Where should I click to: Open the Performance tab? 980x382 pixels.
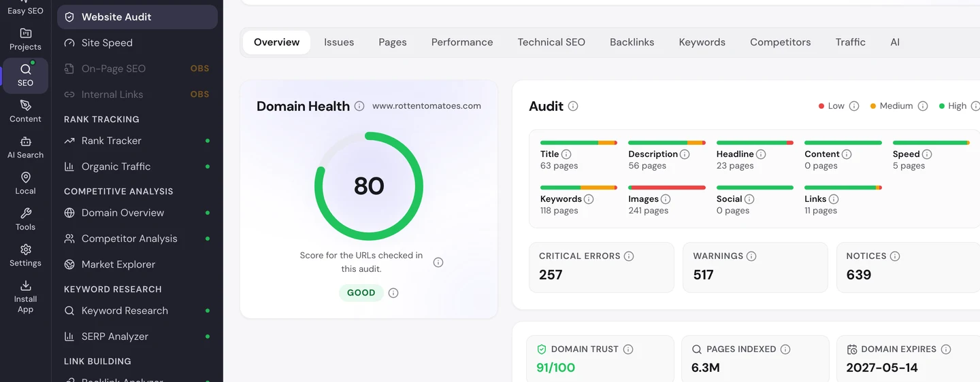tap(462, 42)
